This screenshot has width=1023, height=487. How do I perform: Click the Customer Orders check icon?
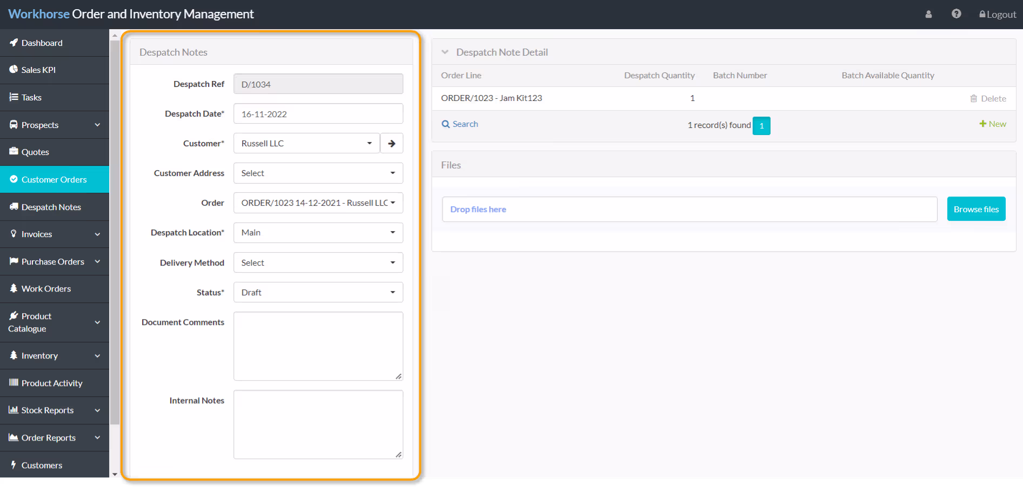point(14,179)
